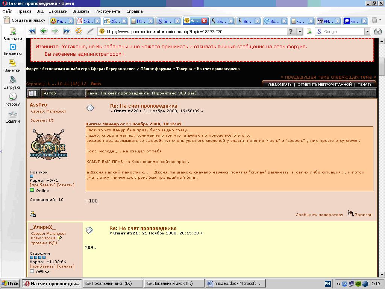Jump down with the Вниз link

[x=96, y=84]
